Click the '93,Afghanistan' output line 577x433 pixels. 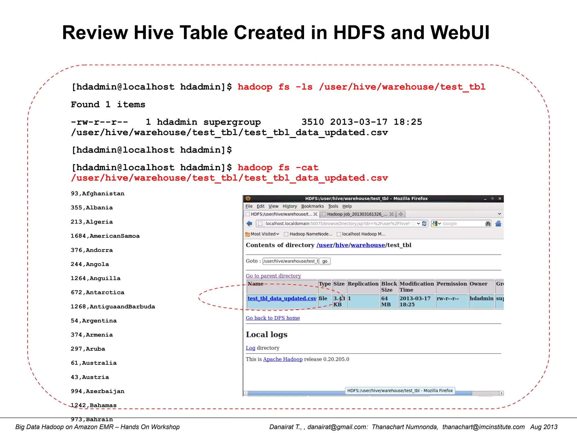(x=97, y=194)
